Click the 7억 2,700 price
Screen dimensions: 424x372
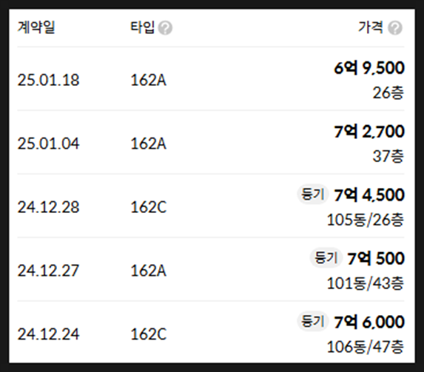[369, 132]
